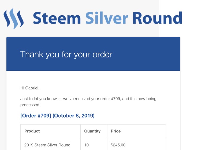Select the 2019 Steem Silver Round product cell
Screen dimensions: 201x150
coord(47,145)
